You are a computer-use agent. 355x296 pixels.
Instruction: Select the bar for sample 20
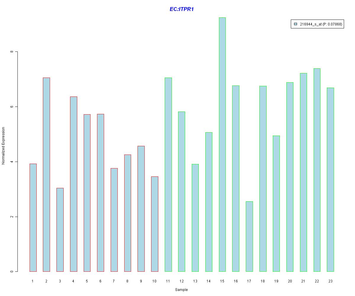[290, 177]
